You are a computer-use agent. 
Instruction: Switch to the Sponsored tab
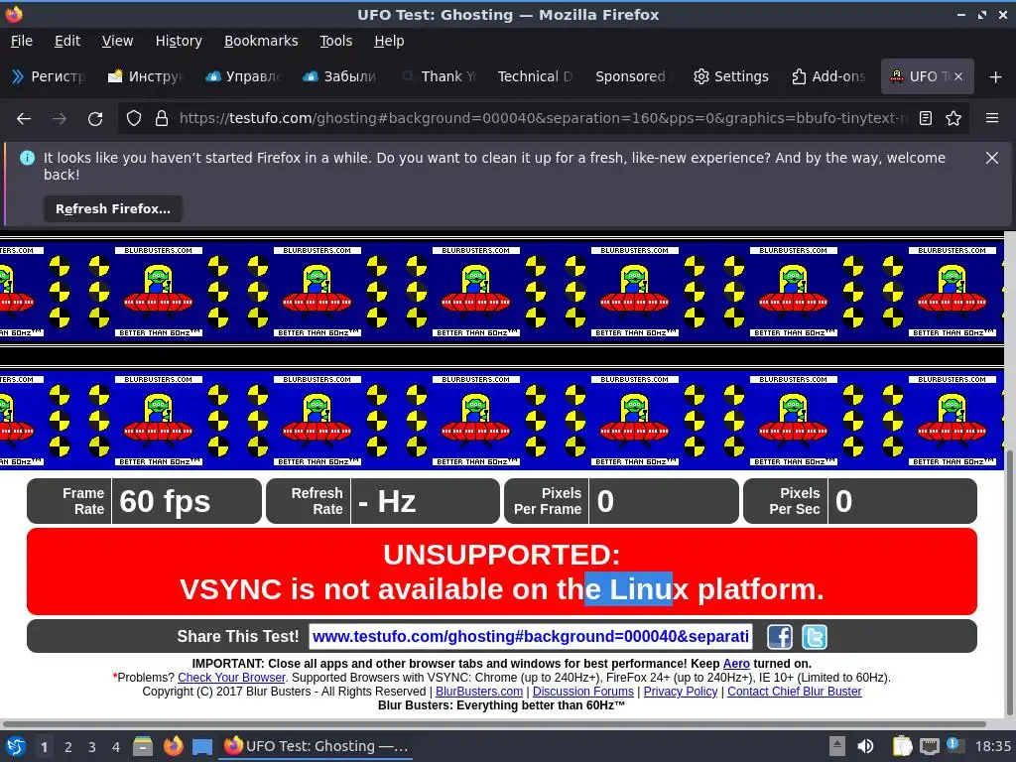tap(632, 76)
